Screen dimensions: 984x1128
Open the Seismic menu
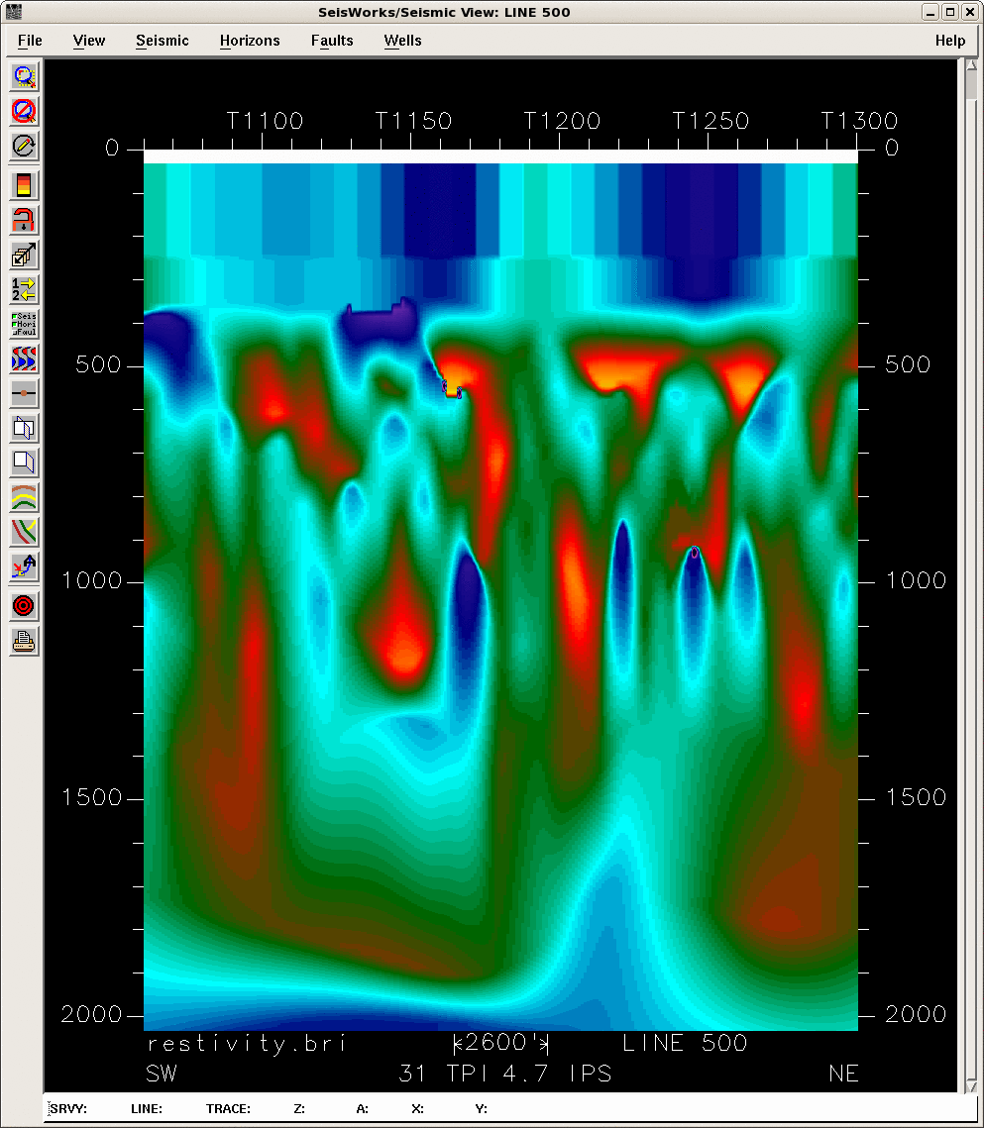(x=163, y=41)
